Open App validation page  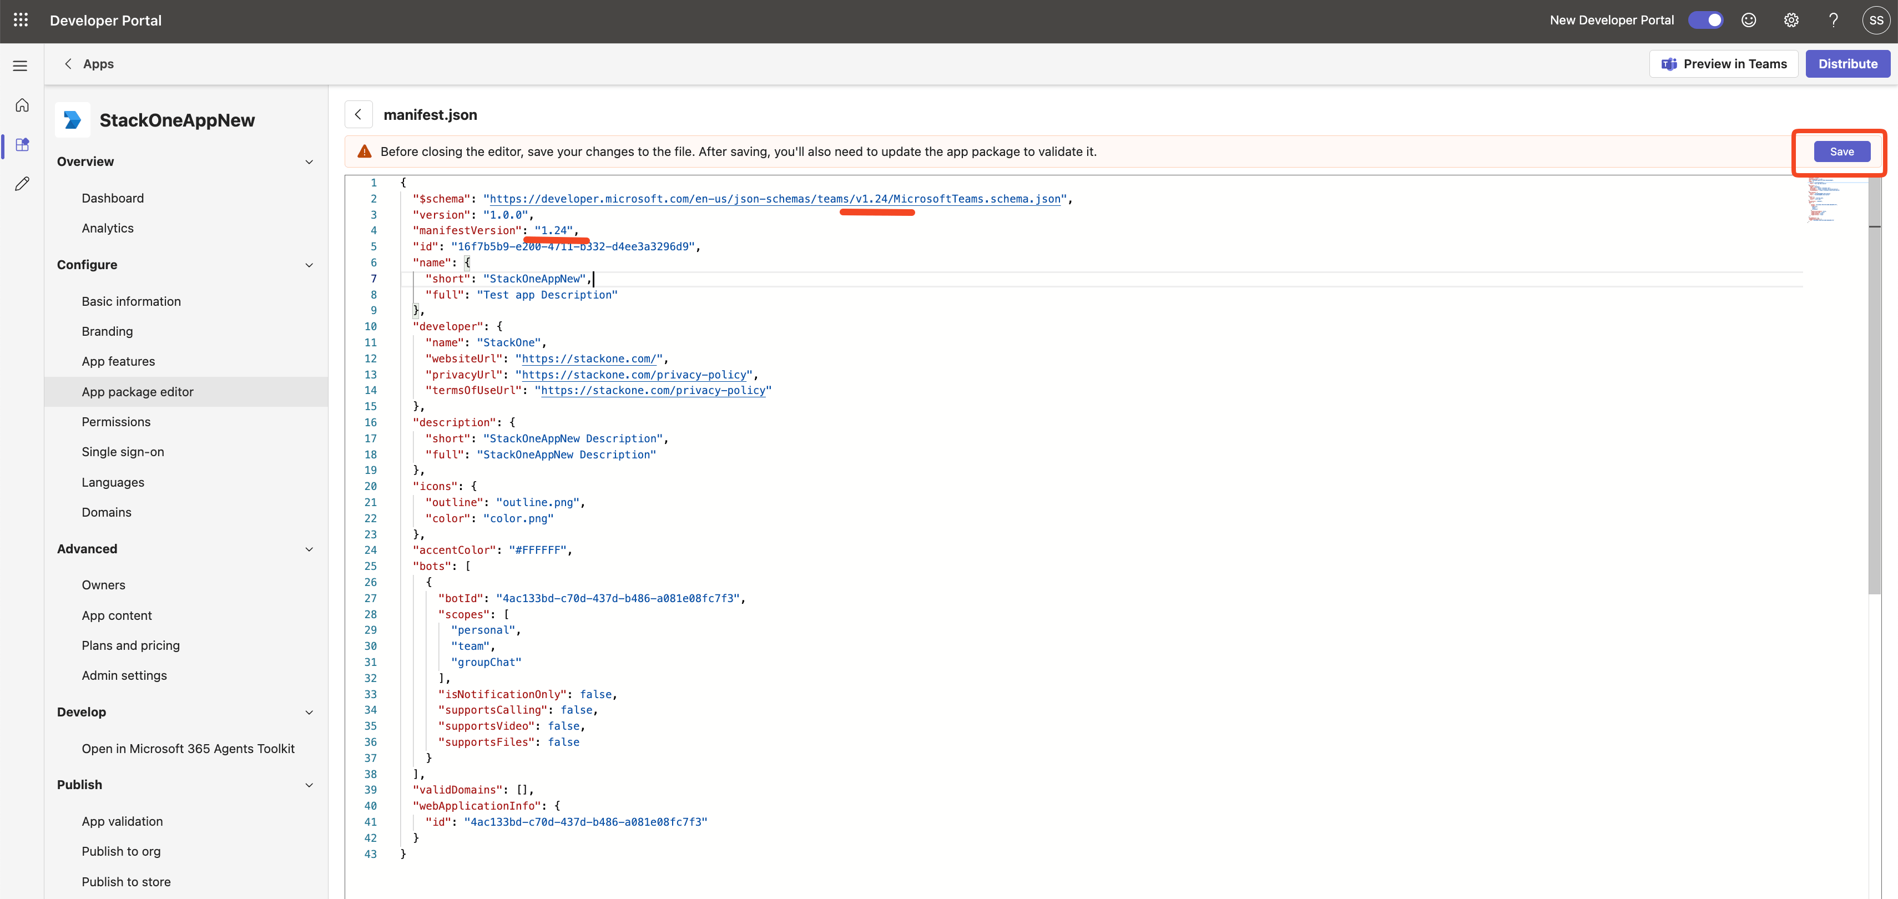[x=122, y=821]
